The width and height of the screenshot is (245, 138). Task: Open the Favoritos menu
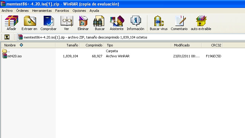click(62, 11)
